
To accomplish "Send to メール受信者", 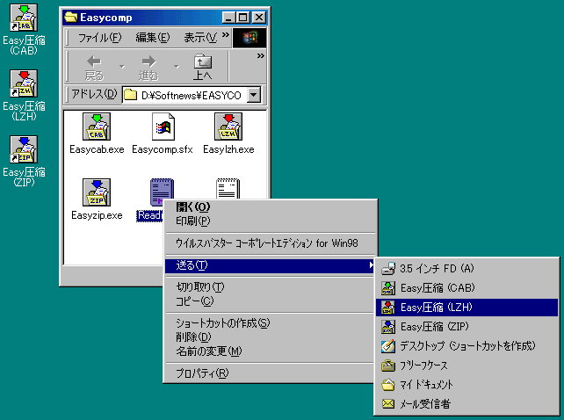I will click(466, 404).
